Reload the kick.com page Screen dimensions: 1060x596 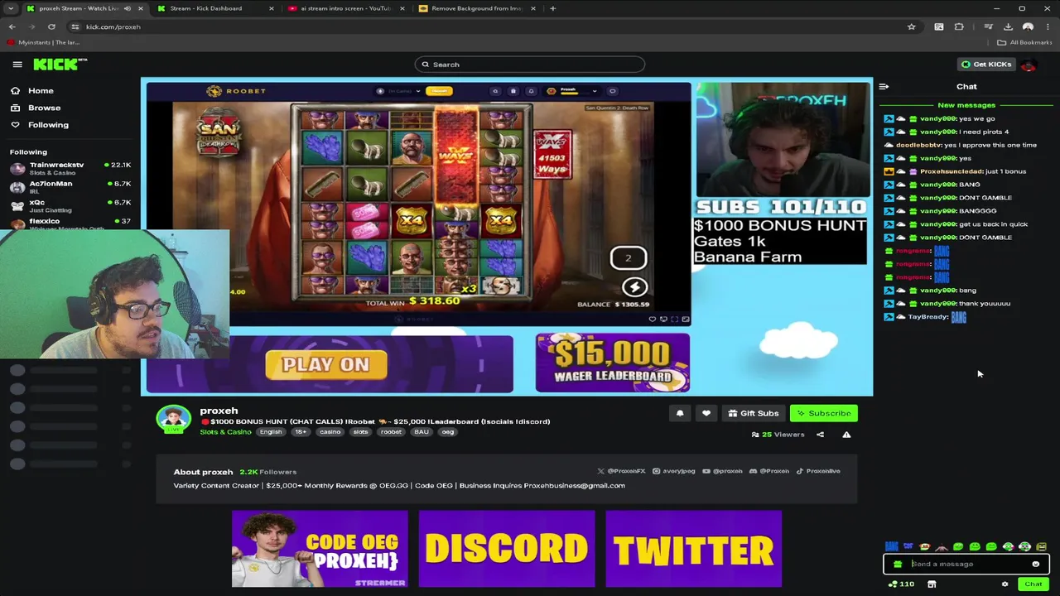click(x=51, y=26)
